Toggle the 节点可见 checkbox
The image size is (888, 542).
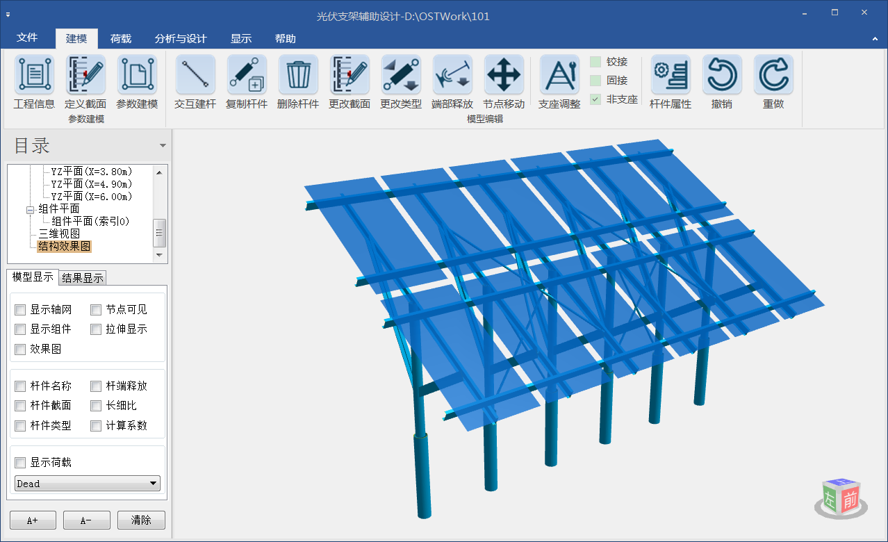coord(96,310)
